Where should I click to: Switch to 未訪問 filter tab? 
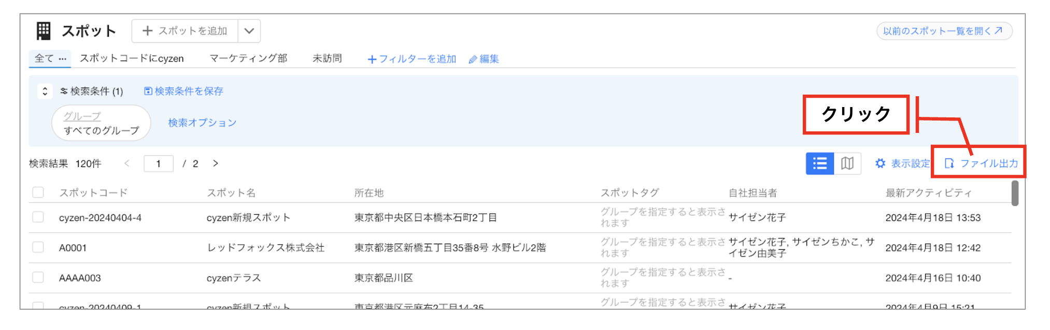pos(327,58)
